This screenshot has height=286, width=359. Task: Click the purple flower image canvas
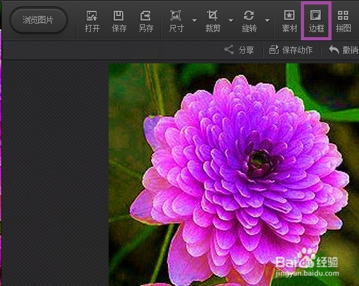point(234,175)
